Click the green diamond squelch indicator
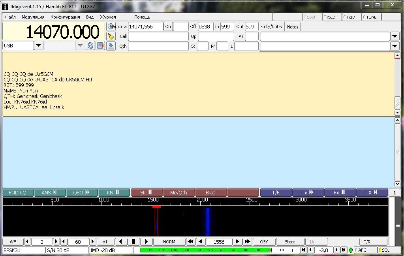Image resolution: width=404 pixels, height=256 pixels. 351,250
